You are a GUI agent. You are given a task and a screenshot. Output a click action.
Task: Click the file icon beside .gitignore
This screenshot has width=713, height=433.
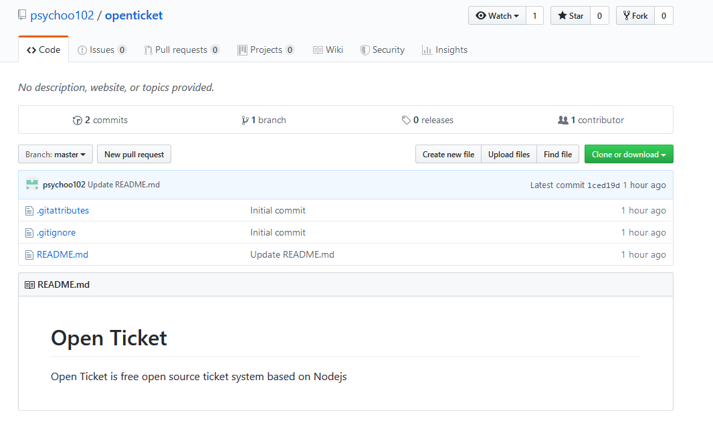point(29,233)
